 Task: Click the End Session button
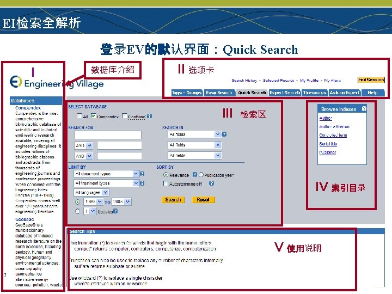tap(371, 79)
